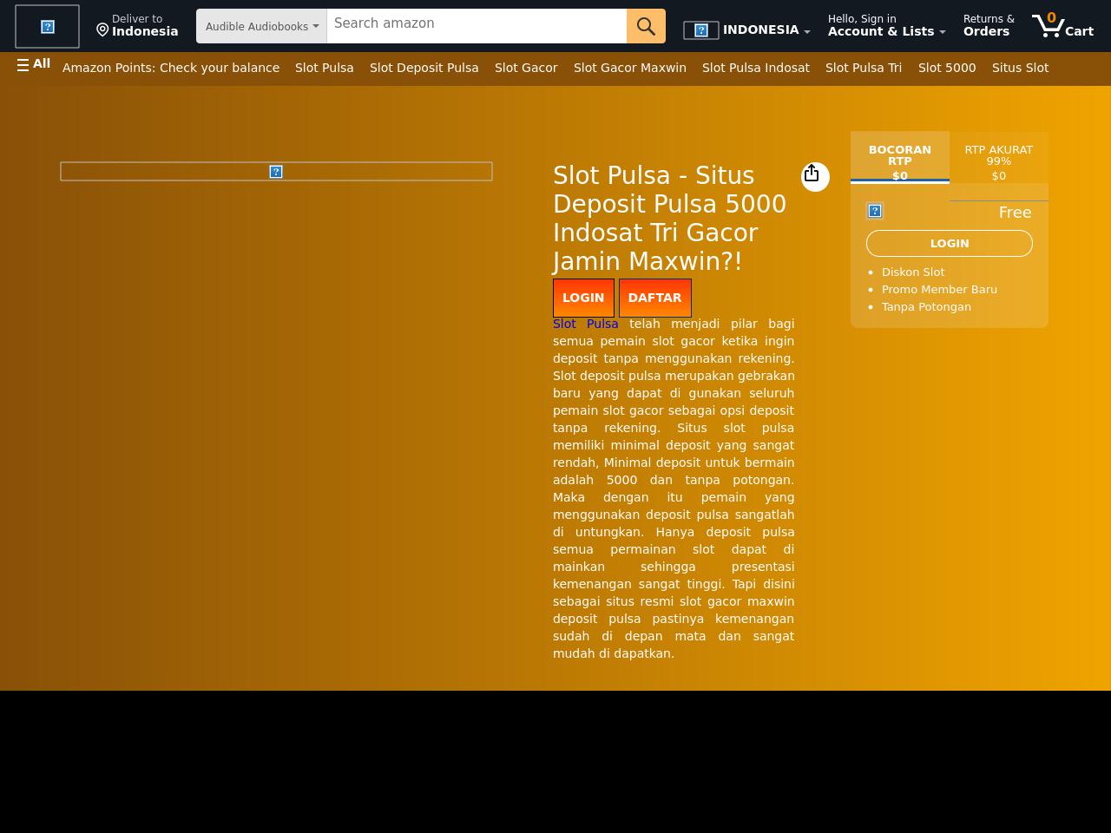Click the Tanpa Potongan list item
This screenshot has width=1111, height=833.
(x=926, y=306)
